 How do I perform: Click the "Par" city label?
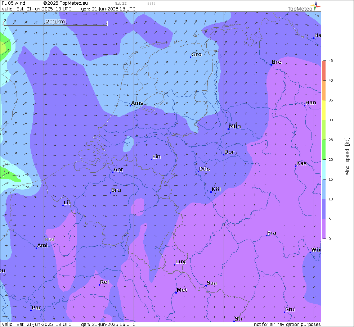pyautogui.click(x=36, y=308)
